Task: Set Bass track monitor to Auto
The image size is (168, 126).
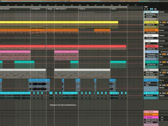Action: point(164,73)
